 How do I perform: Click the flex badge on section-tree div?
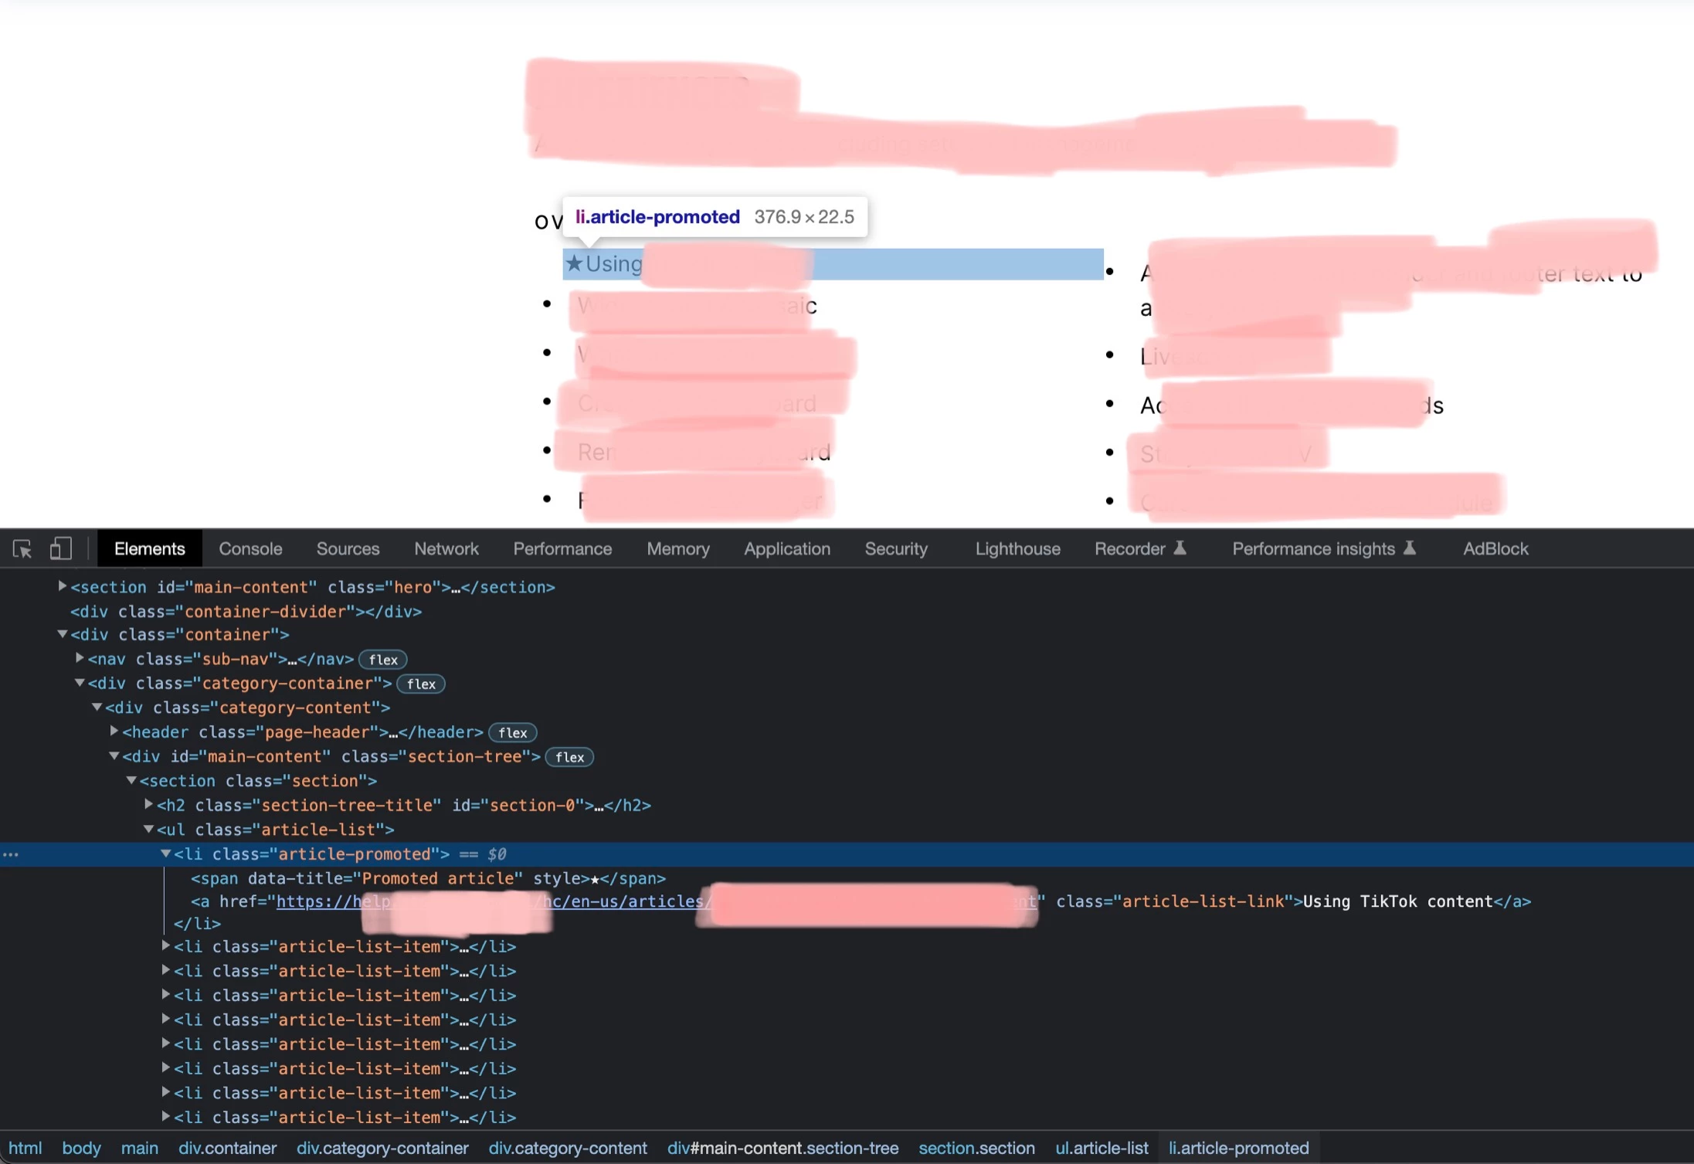(x=569, y=758)
